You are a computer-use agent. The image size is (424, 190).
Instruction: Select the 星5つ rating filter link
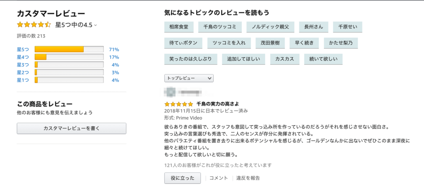point(23,49)
